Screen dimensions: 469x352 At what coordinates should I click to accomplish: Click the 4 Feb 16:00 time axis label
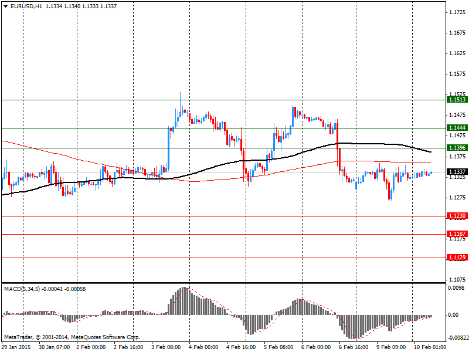241,347
